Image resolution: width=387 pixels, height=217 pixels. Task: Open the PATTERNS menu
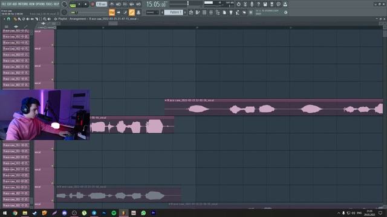click(x=23, y=4)
